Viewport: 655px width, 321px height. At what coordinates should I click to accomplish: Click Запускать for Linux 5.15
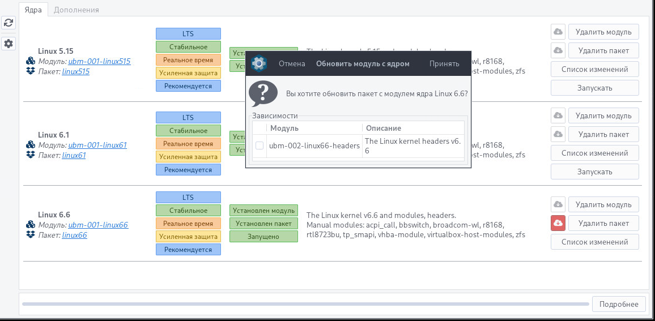click(595, 88)
